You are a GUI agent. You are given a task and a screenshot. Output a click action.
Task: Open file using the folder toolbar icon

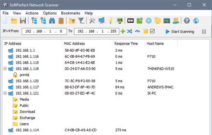14,21
